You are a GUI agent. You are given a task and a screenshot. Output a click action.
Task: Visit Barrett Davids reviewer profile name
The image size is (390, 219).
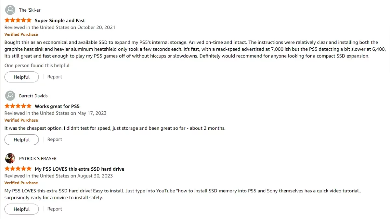click(x=33, y=96)
